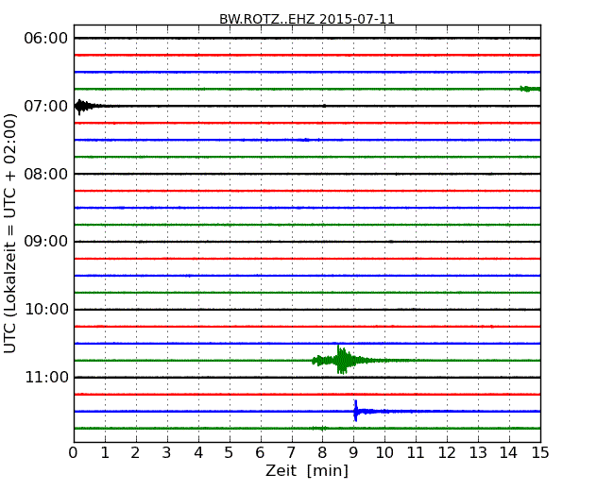This screenshot has height=491, width=614.
Task: Click the blue seismic spike near 11:30
Action: pyautogui.click(x=355, y=411)
